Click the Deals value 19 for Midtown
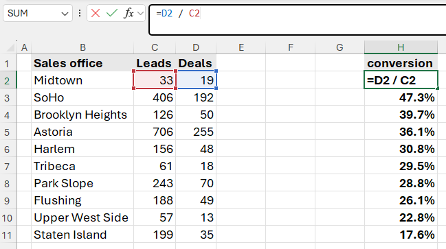446x249 pixels. [x=196, y=80]
